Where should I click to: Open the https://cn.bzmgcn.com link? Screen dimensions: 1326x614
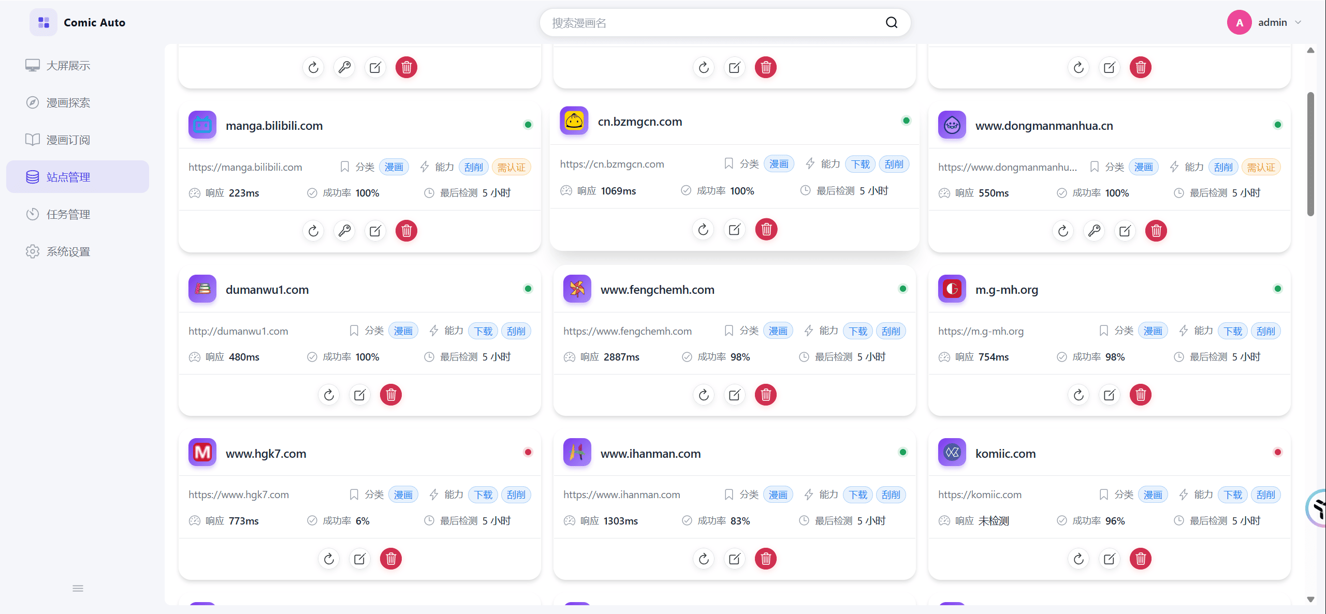612,164
